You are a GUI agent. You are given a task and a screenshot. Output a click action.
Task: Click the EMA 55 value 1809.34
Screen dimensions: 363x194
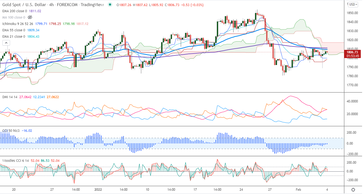(x=33, y=30)
